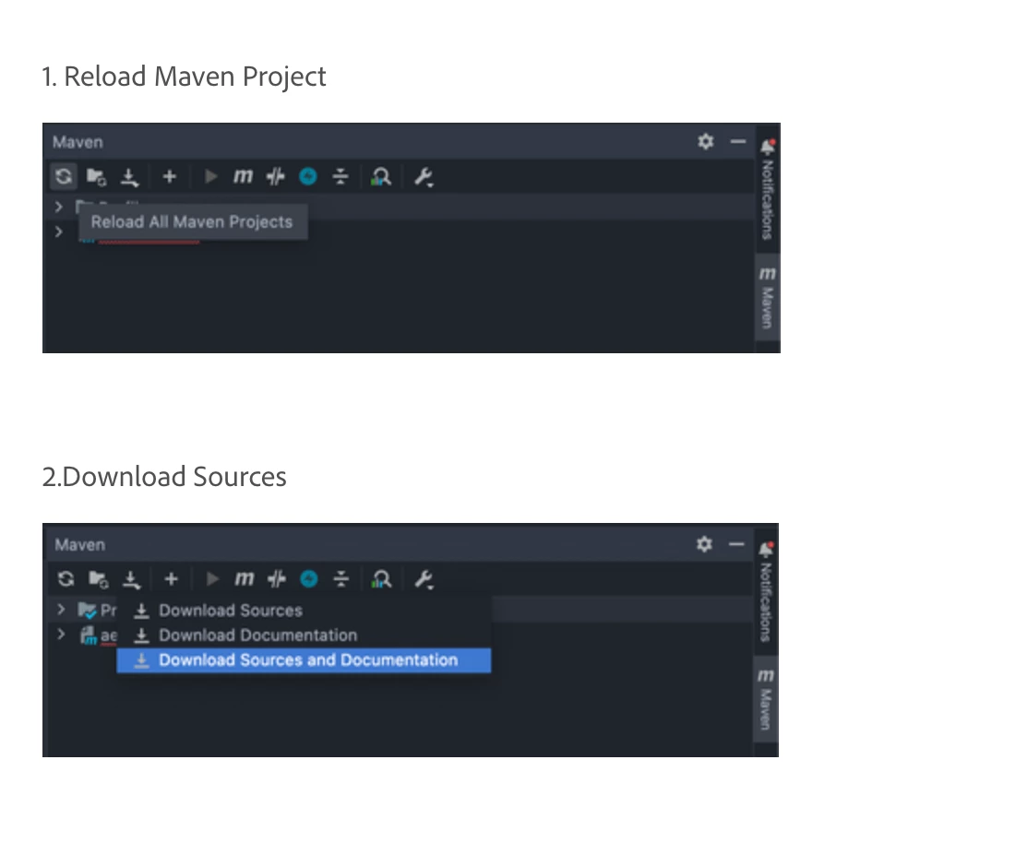Open Maven Settings wrench in step 2 panel
The image size is (1028, 843).
[424, 579]
